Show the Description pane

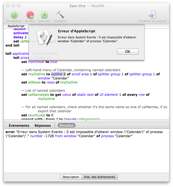[71, 177]
